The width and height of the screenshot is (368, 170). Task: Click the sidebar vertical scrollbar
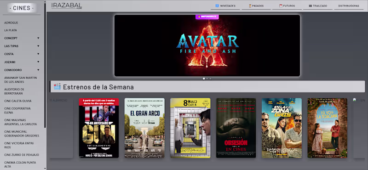[x=45, y=66]
